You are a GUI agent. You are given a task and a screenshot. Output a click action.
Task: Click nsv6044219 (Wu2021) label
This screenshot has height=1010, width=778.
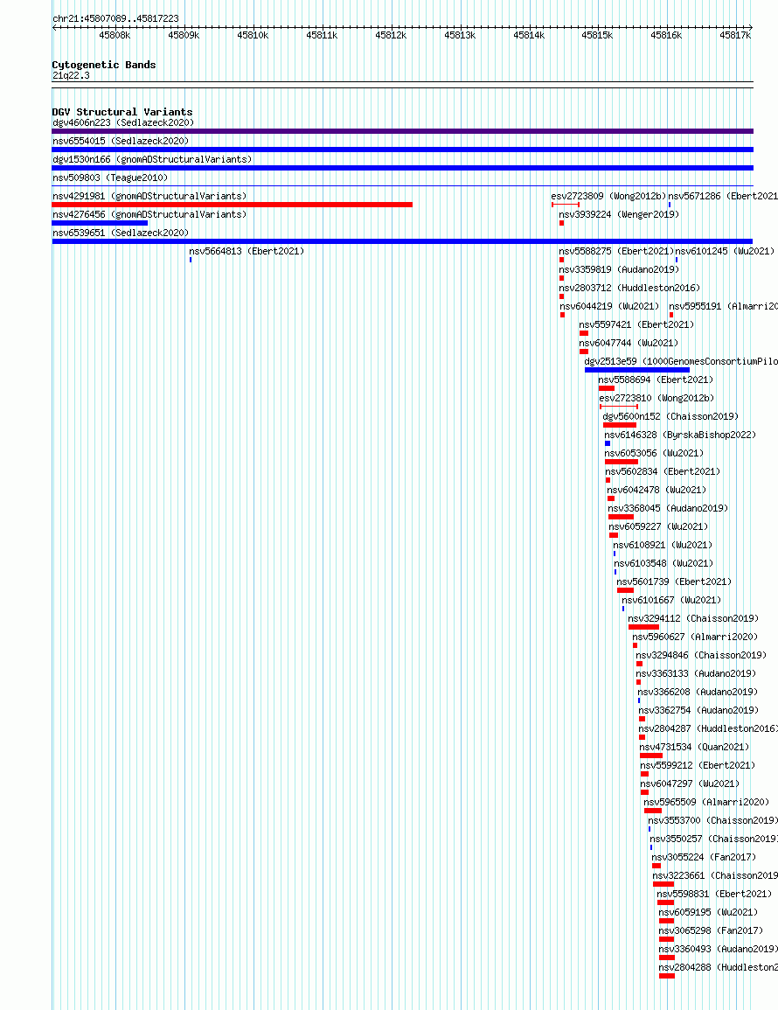(609, 306)
